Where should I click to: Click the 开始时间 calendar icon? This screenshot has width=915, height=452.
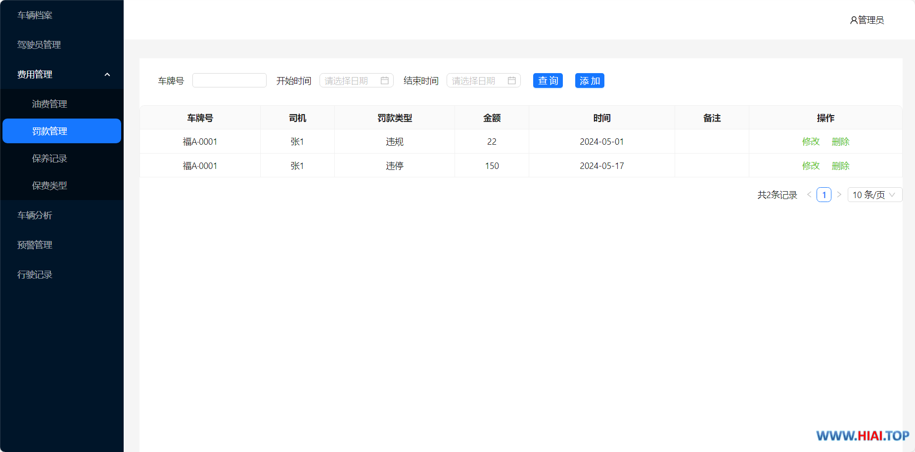click(385, 81)
